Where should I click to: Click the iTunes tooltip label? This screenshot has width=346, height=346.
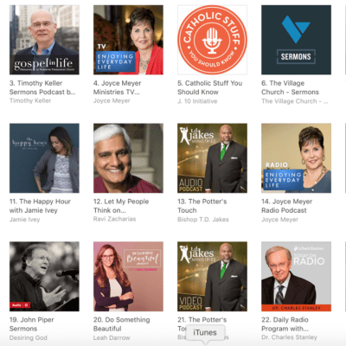click(205, 332)
